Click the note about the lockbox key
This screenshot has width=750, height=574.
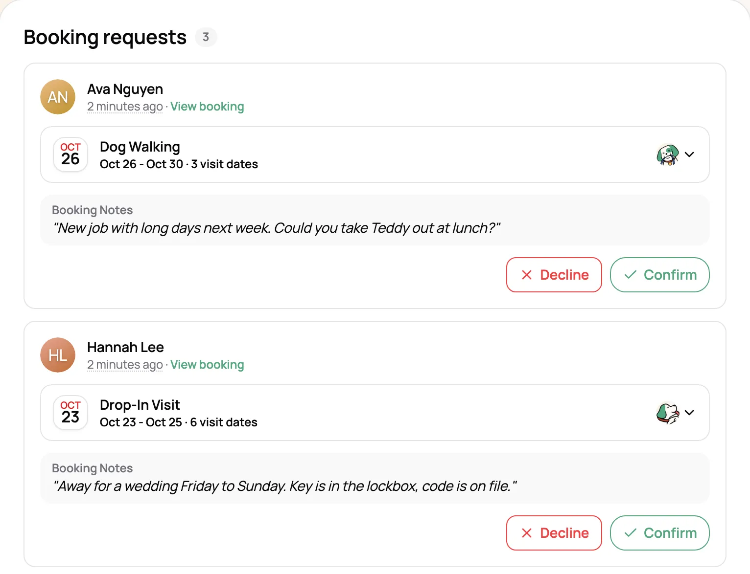[285, 486]
